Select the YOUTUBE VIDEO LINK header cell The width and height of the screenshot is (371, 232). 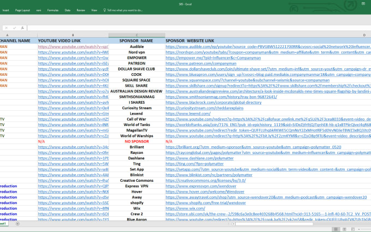73,41
